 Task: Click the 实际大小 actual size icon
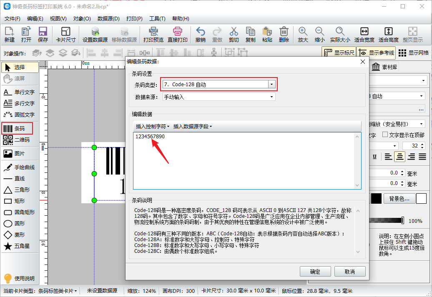340,35
